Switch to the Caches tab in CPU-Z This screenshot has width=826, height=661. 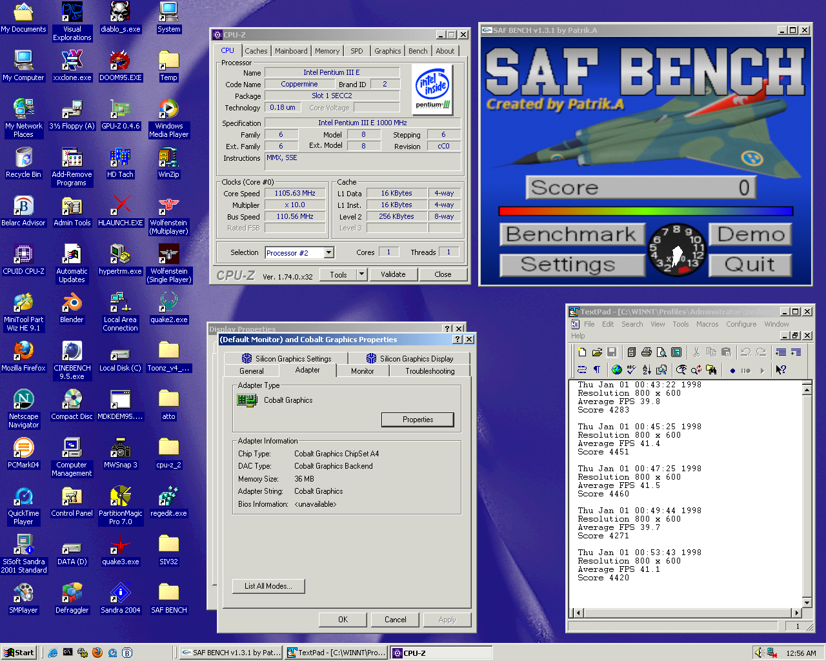pyautogui.click(x=256, y=51)
